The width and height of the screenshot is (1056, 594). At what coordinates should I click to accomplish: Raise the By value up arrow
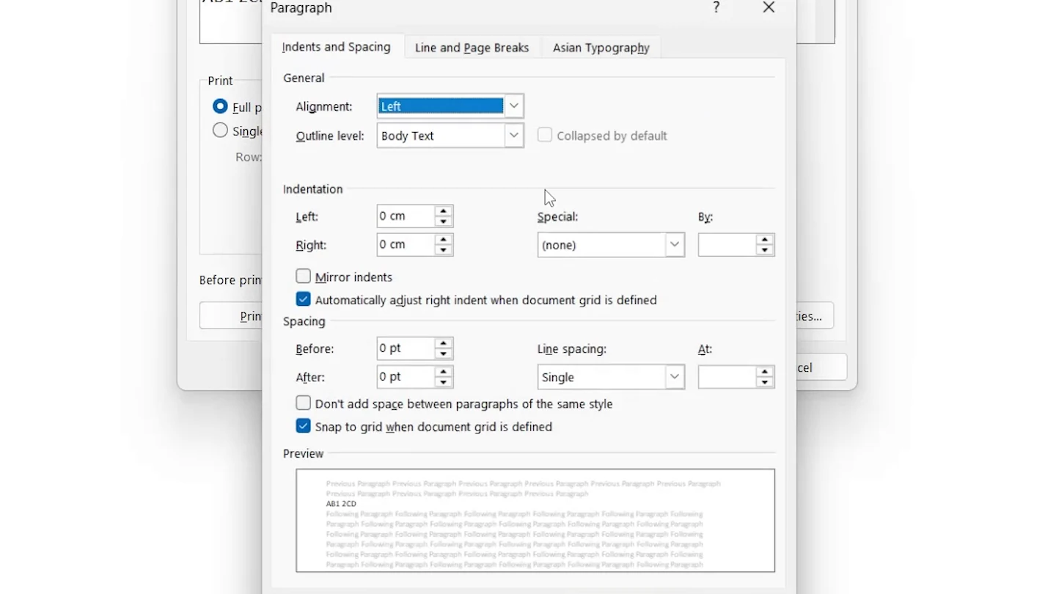(x=765, y=240)
